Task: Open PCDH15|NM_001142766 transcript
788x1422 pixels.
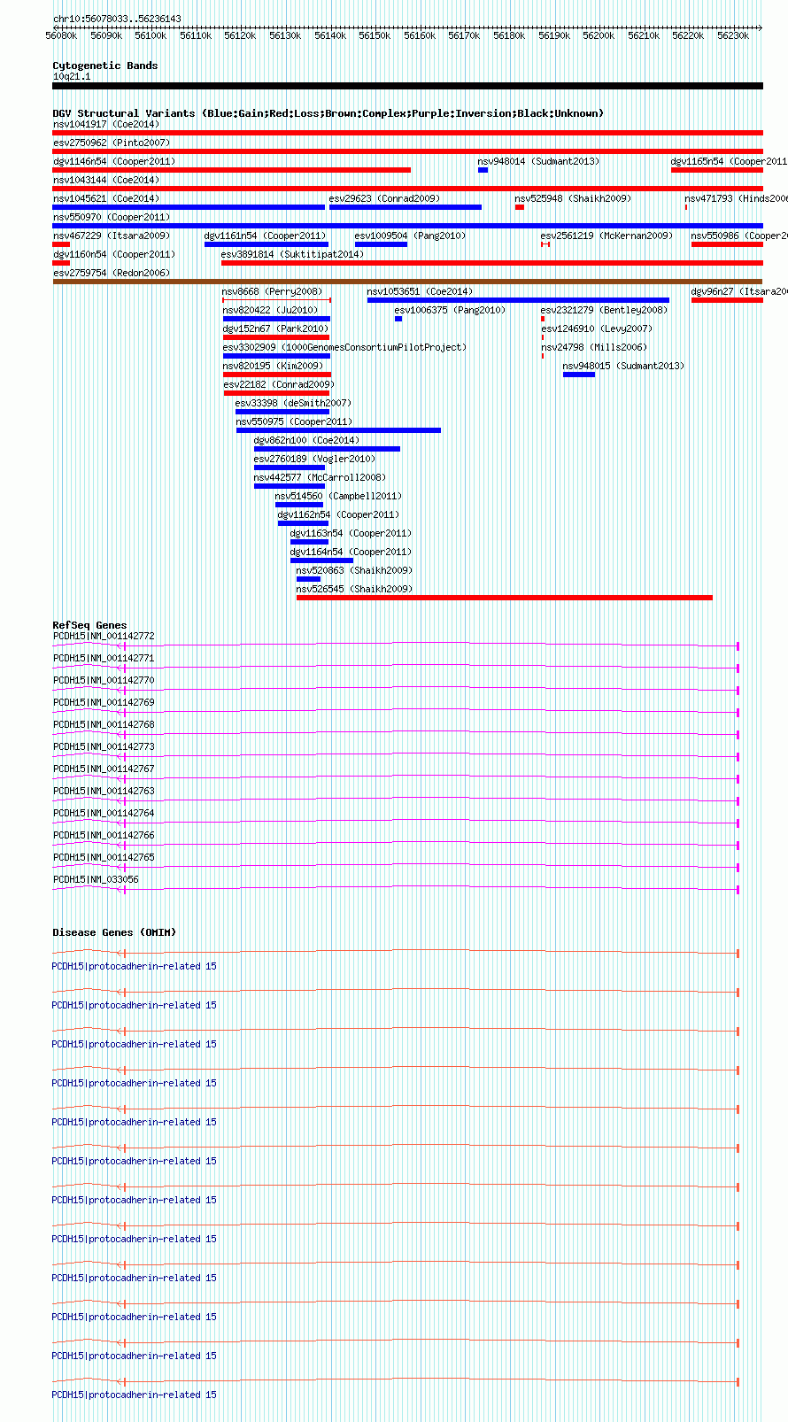Action: 104,835
